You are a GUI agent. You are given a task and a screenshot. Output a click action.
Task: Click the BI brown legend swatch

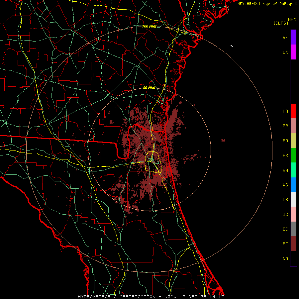tap(293, 244)
